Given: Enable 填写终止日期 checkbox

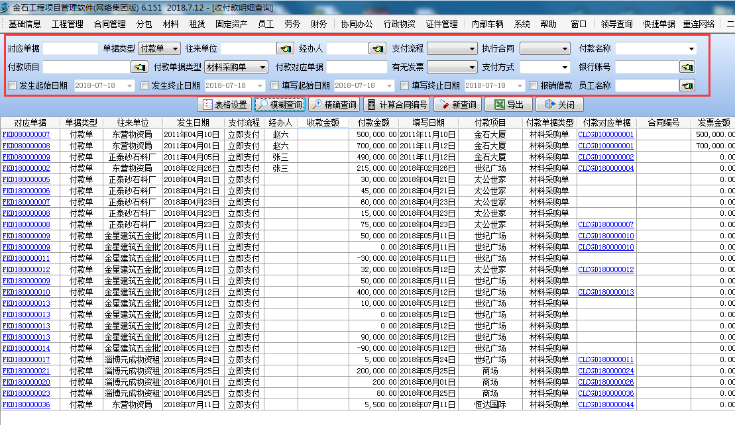Looking at the screenshot, I should (x=405, y=85).
